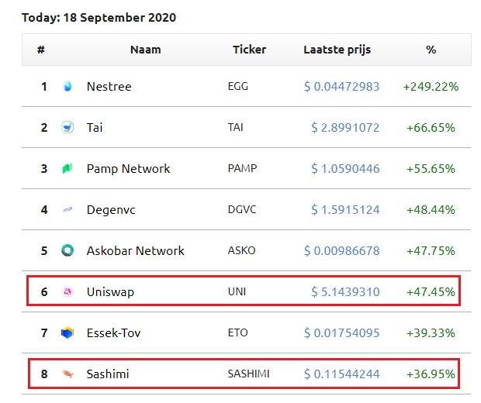The width and height of the screenshot is (481, 403).
Task: Click the Uniswap pink unicorn icon
Action: click(x=67, y=292)
